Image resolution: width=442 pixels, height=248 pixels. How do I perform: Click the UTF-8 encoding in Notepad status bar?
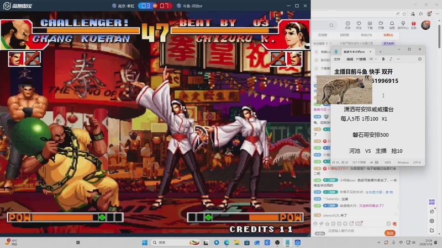(x=417, y=163)
